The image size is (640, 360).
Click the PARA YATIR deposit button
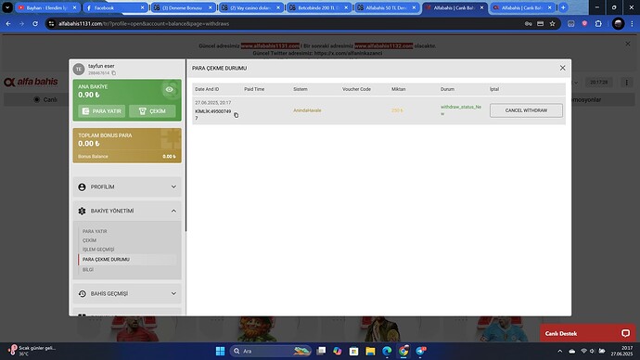pos(102,111)
